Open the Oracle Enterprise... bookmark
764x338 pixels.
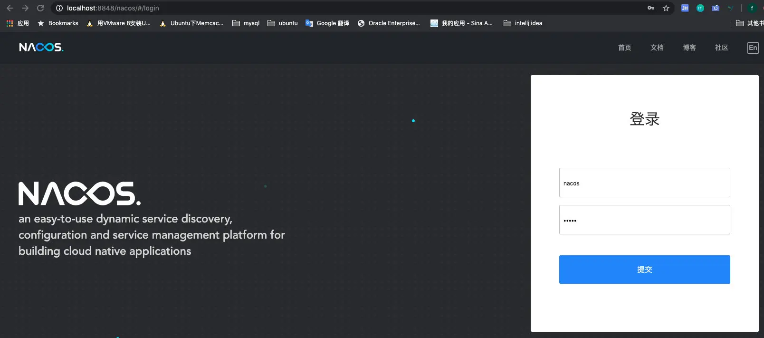389,23
